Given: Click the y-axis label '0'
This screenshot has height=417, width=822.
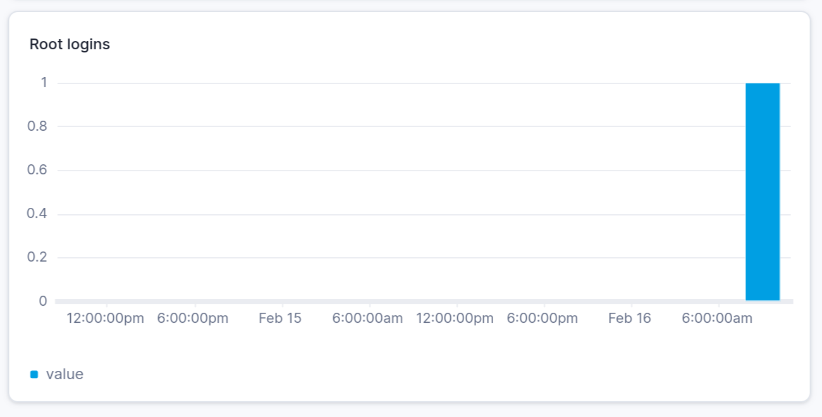Looking at the screenshot, I should coord(43,301).
